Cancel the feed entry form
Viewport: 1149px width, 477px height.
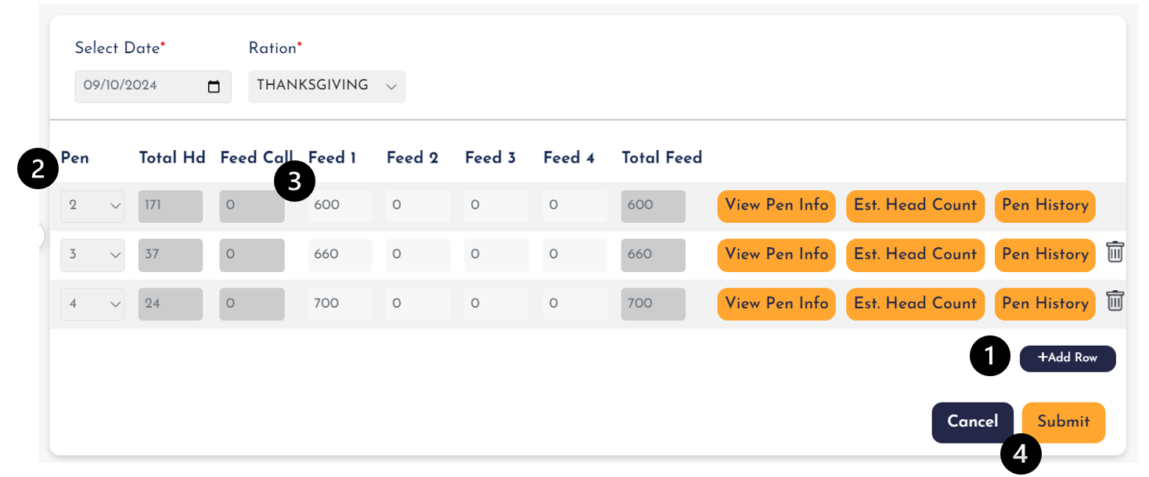973,422
